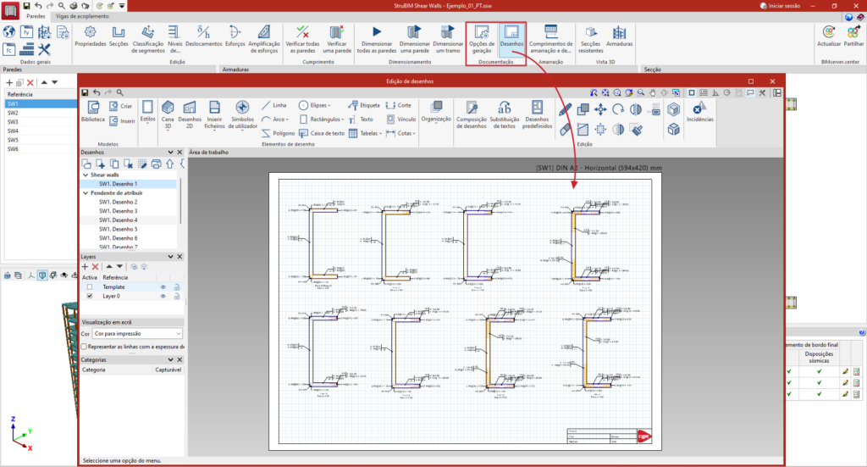The image size is (867, 467).
Task: Enable Representar as linhas com a espessura checkbox
Action: 84,347
